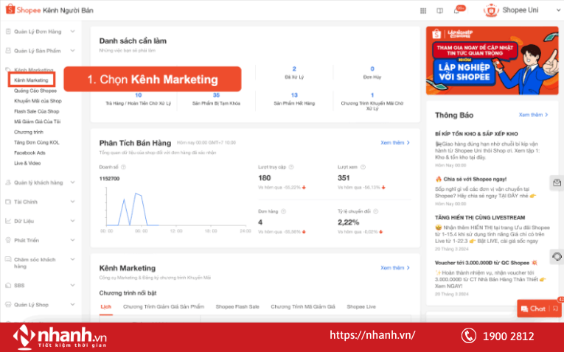This screenshot has height=352, width=564.
Task: Open Khuyến Mãi của Shop menu item
Action: click(38, 101)
